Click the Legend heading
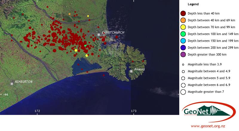This screenshot has width=239, height=131. coord(193,4)
